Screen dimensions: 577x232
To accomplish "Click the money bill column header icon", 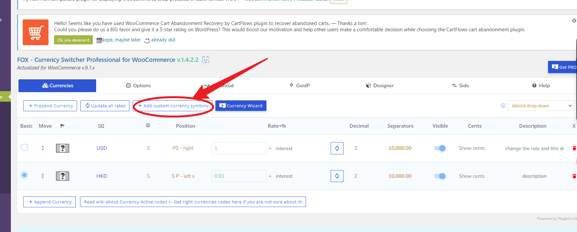I will (x=101, y=126).
